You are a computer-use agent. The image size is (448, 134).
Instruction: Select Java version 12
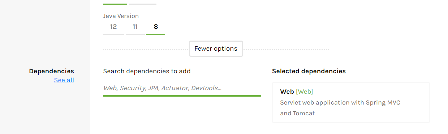(x=113, y=27)
